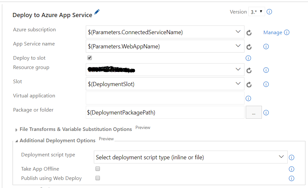Image resolution: width=308 pixels, height=188 pixels.
Task: Show info for Take App Offline
Action: click(x=292, y=169)
